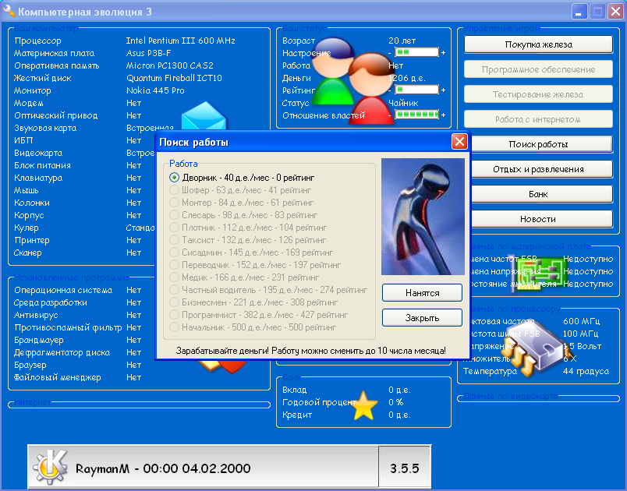Click the plus next to Настроение bar

(443, 53)
